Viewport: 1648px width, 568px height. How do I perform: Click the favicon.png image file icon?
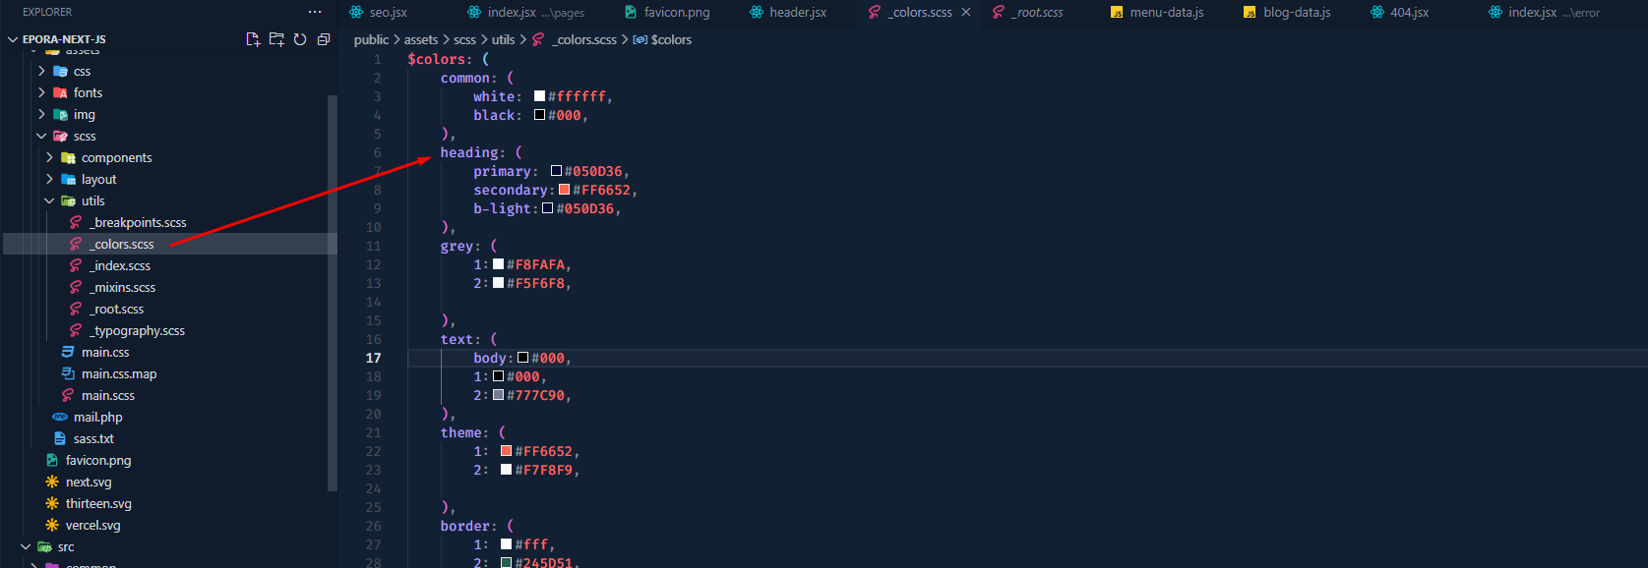pos(52,460)
